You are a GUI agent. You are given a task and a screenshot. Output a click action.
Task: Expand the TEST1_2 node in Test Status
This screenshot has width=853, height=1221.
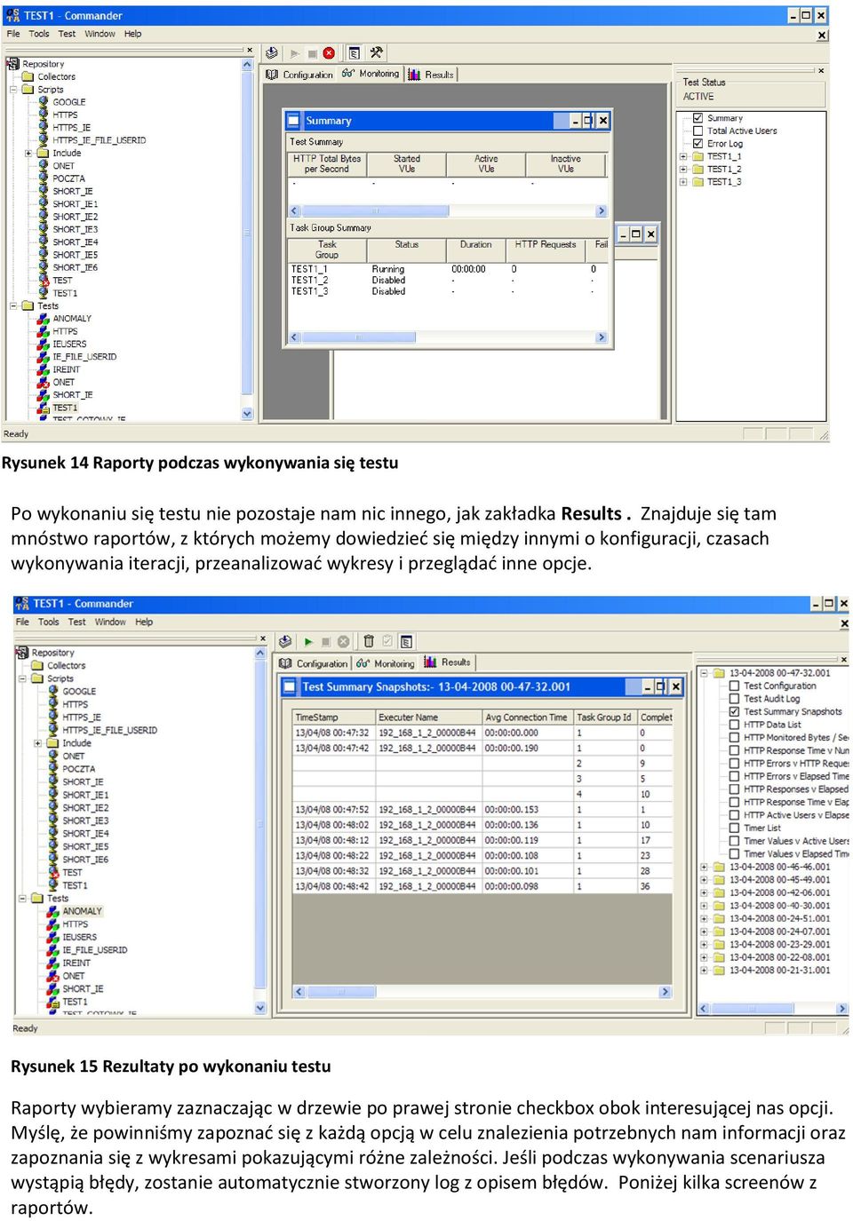pyautogui.click(x=683, y=169)
